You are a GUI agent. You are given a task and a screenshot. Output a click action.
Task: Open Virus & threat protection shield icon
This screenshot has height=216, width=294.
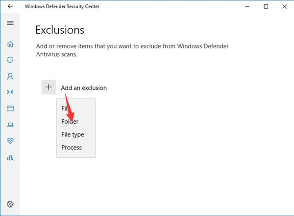coord(10,60)
